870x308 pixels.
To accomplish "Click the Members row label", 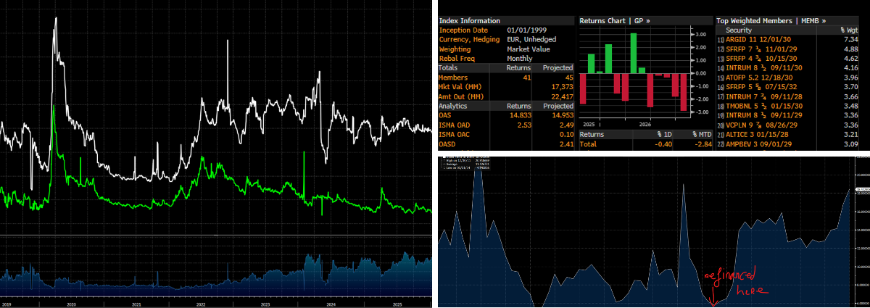I will (x=453, y=78).
